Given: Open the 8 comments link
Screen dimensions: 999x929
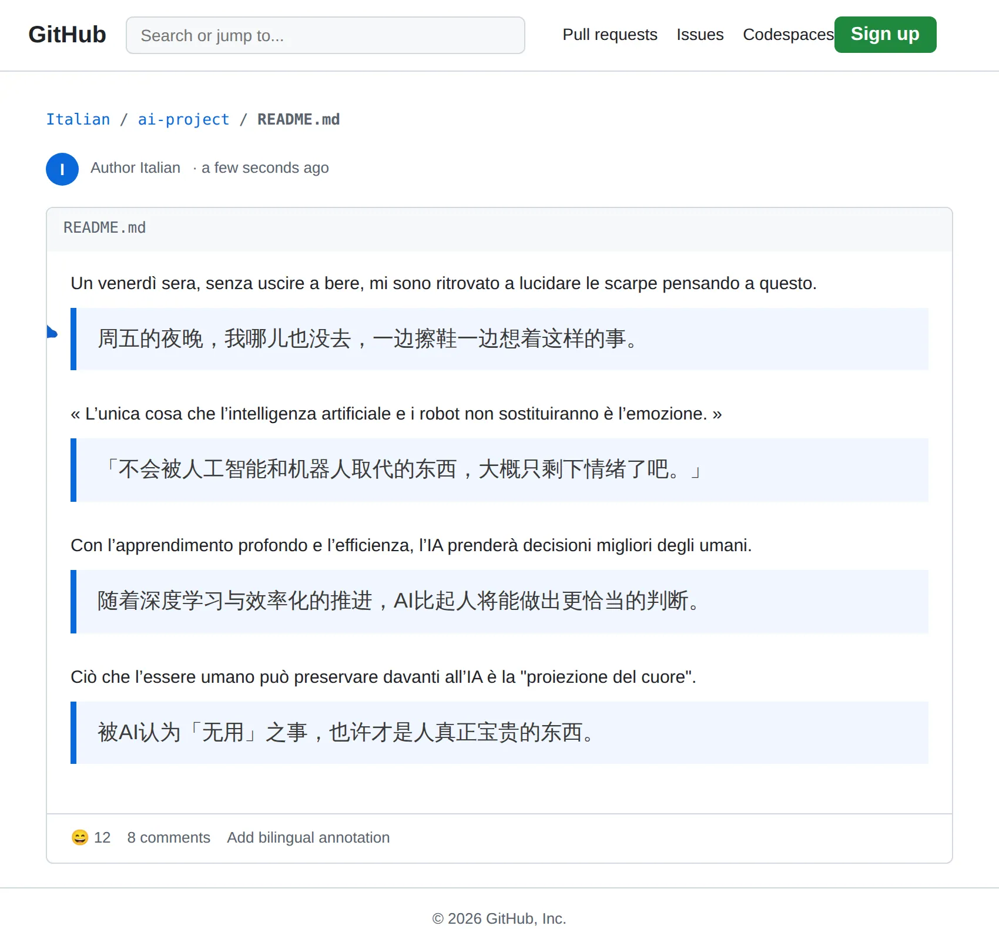Looking at the screenshot, I should point(169,837).
